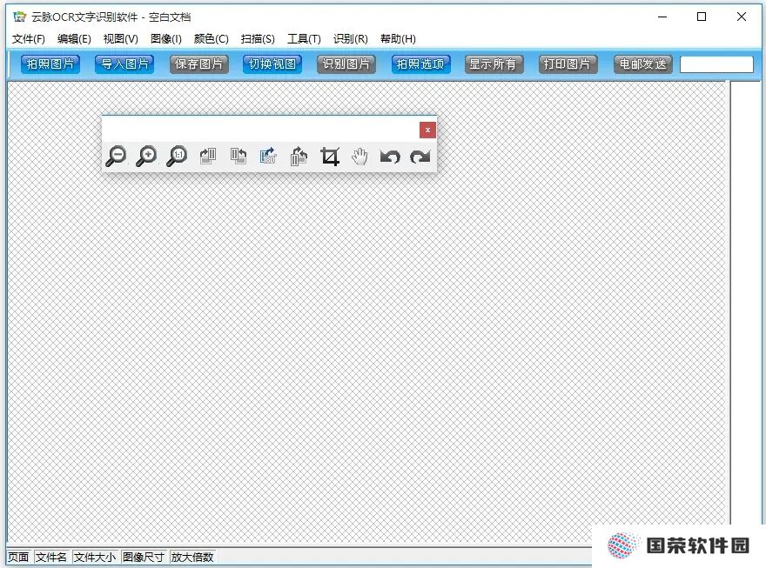Open the 图像(I) menu
The width and height of the screenshot is (766, 568).
pos(166,38)
